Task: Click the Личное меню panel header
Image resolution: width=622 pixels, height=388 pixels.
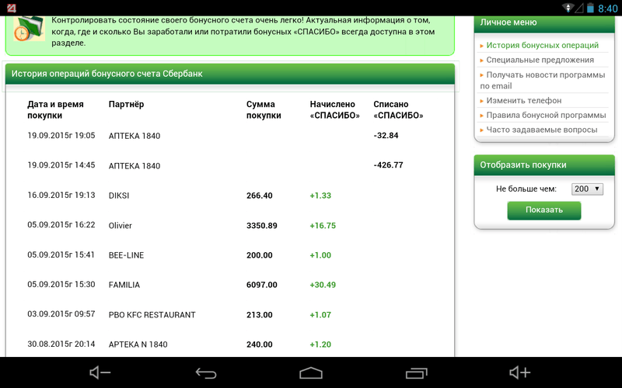Action: pos(544,24)
